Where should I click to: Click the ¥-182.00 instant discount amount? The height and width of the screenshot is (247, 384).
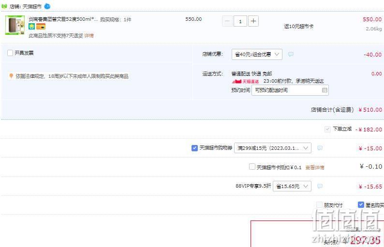coord(369,130)
